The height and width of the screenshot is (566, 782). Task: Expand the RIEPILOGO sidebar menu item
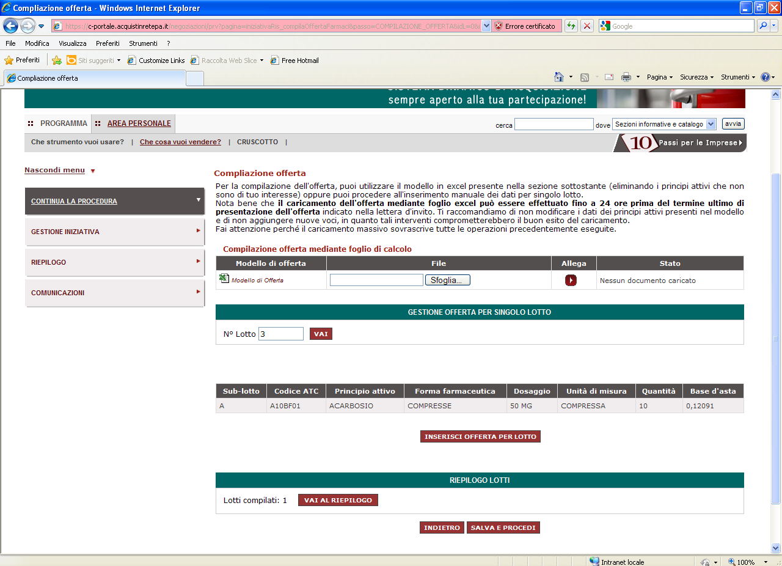coord(114,262)
